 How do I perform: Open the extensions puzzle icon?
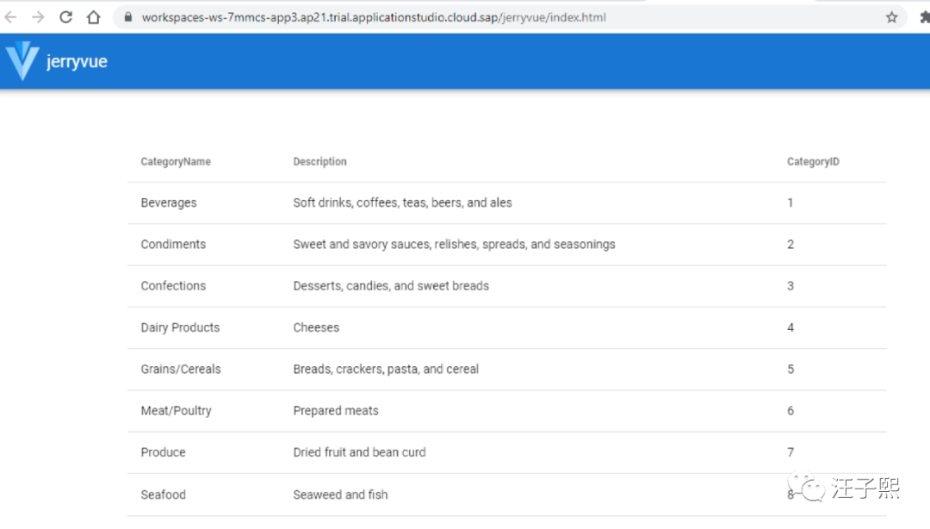[x=923, y=17]
